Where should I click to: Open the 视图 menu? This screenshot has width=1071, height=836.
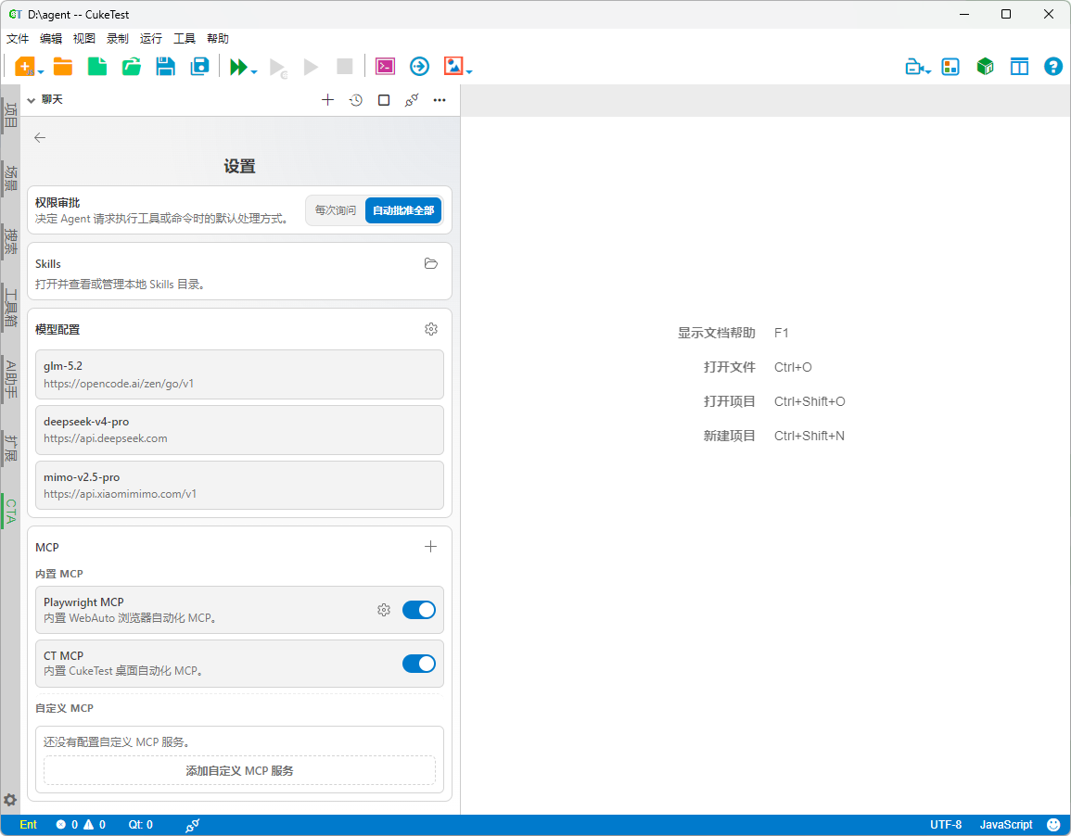(84, 39)
